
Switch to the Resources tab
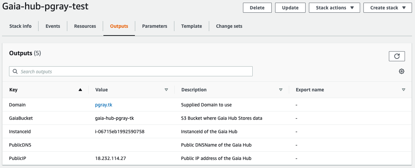[x=85, y=26]
